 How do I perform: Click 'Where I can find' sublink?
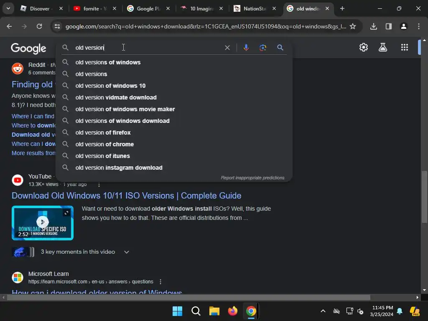click(x=33, y=116)
